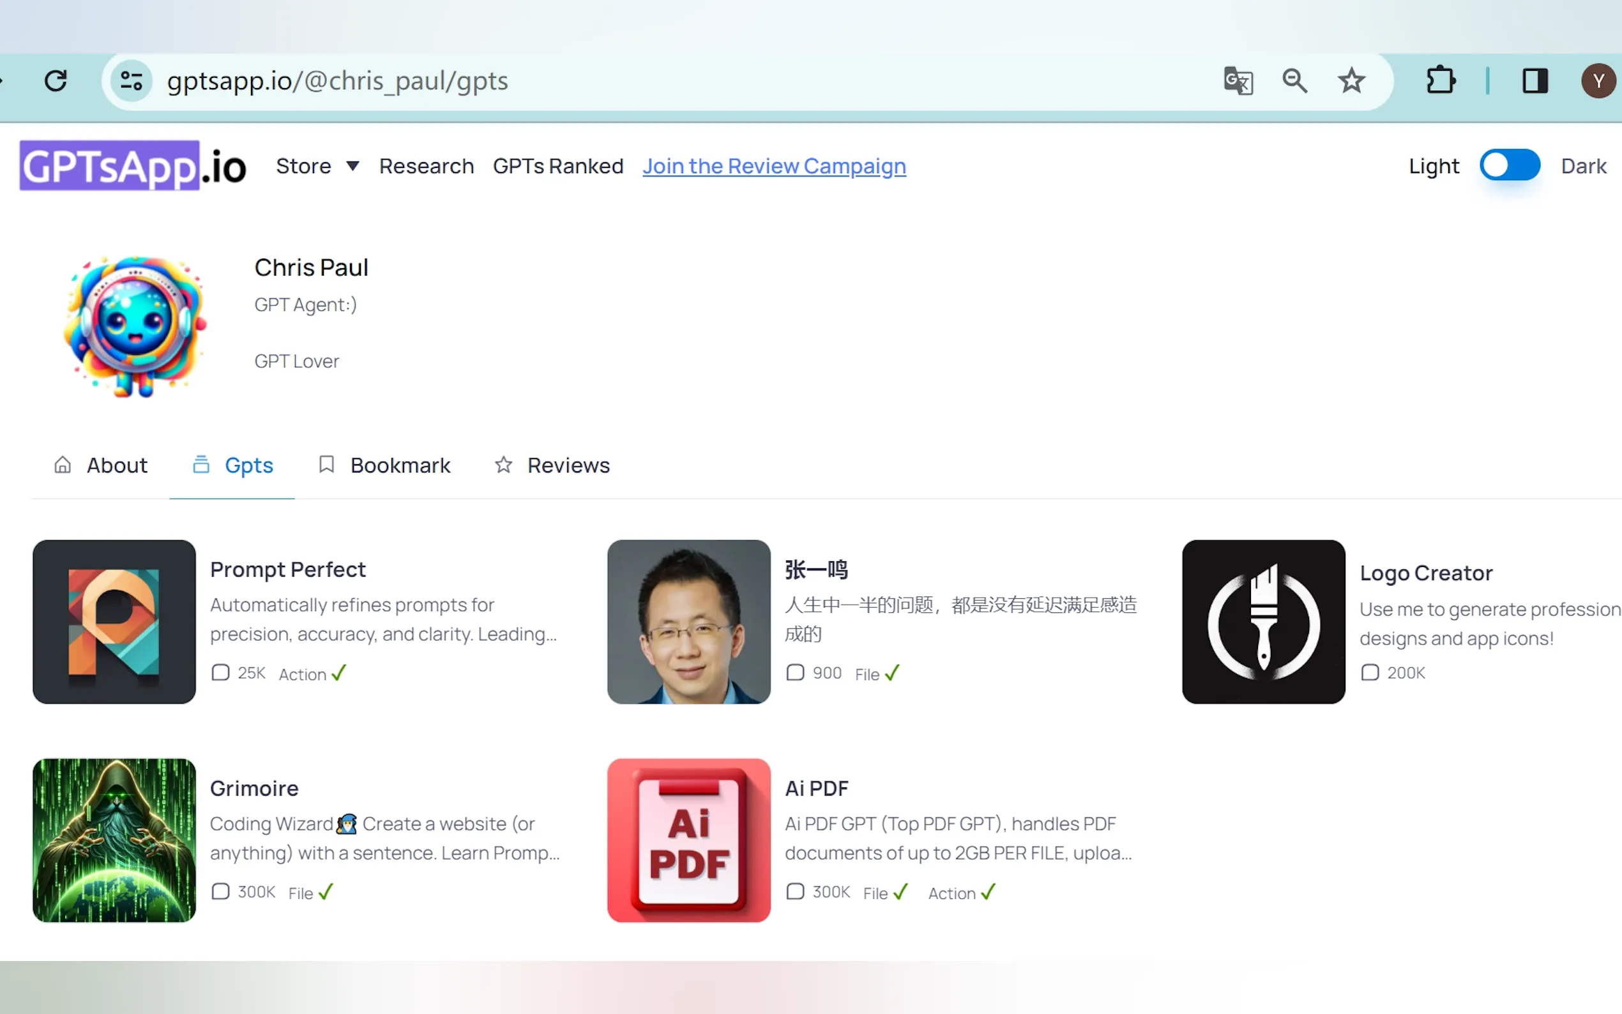This screenshot has width=1622, height=1014.
Task: Bookmark this page with the star icon
Action: pos(1351,81)
